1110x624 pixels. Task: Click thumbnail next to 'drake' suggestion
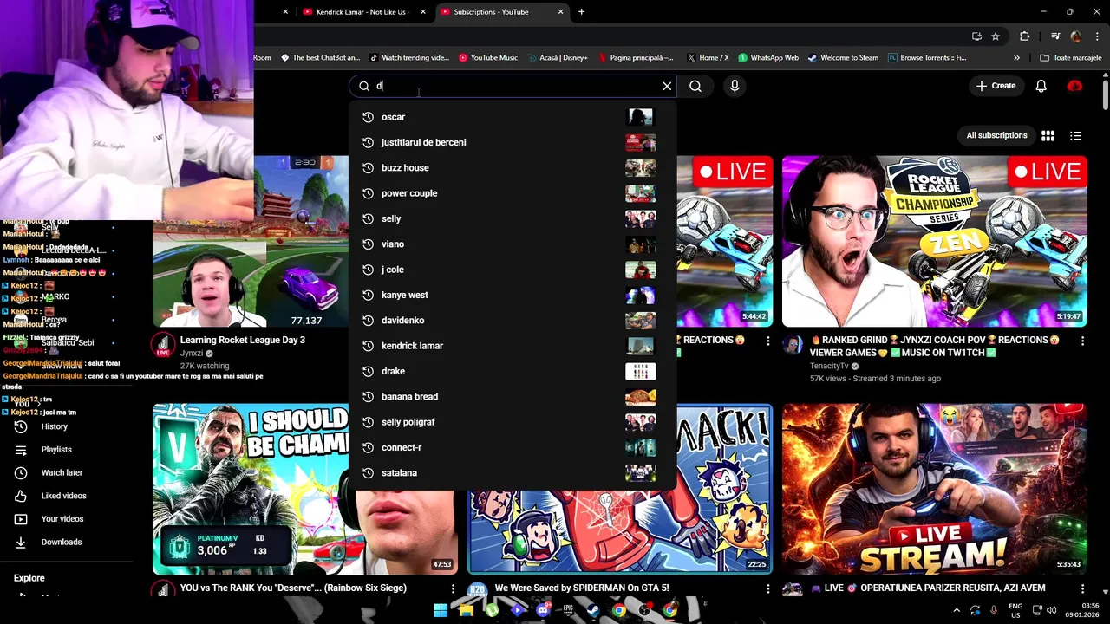(x=641, y=371)
